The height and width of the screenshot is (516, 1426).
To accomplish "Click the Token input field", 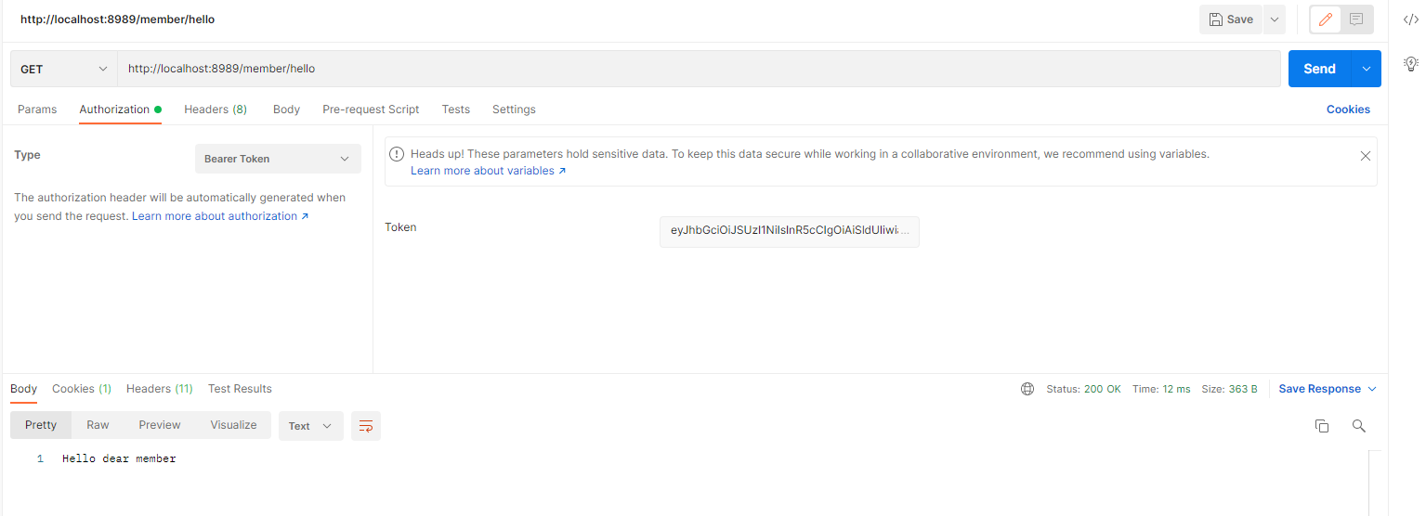I will click(x=789, y=231).
